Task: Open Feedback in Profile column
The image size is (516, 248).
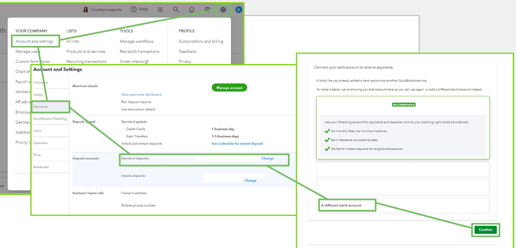Action: tap(187, 52)
